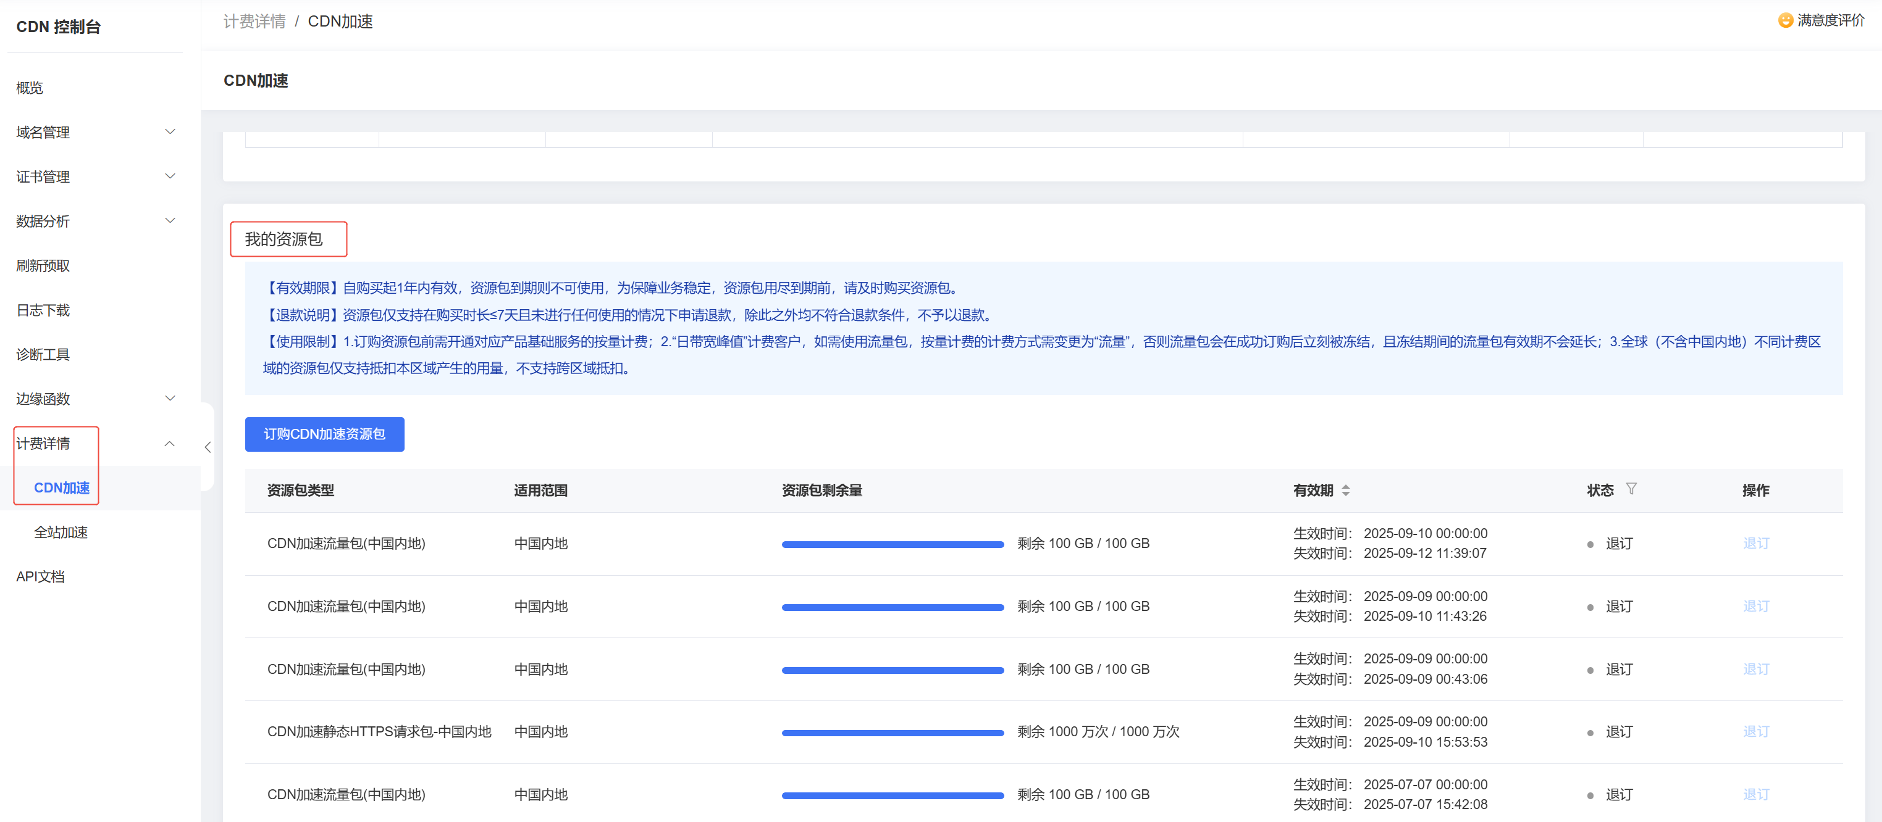Click the 剩余 1000 万次 / 1000 万次 text
Image resolution: width=1882 pixels, height=822 pixels.
pyautogui.click(x=1098, y=731)
